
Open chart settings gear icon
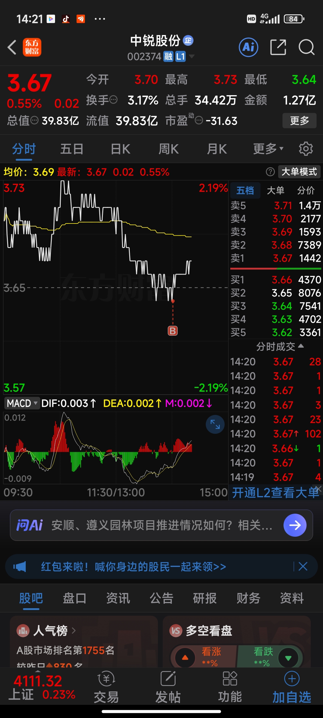[x=306, y=149]
